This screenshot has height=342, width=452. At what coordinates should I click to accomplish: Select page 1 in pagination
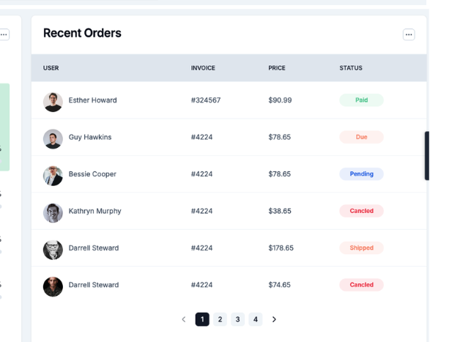click(x=202, y=319)
